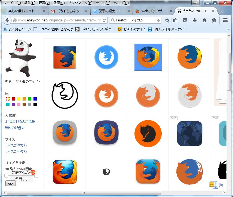Viewport: 233px width, 197px height.
Task: Reload the page with the refresh icon
Action: pyautogui.click(x=104, y=20)
